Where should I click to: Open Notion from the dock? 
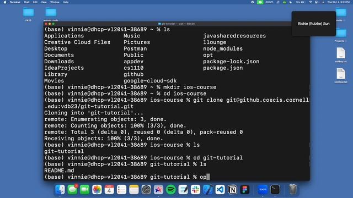coord(232,190)
